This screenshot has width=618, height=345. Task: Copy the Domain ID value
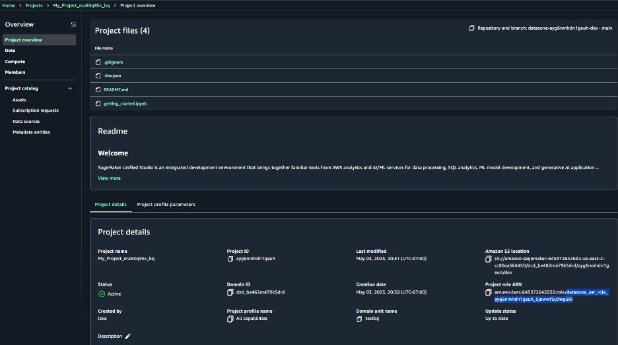[230, 292]
